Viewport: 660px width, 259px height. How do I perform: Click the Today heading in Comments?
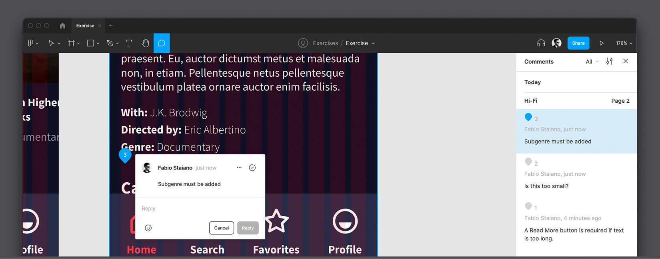[532, 82]
